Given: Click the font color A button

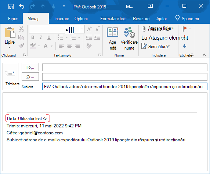Looking at the screenshot, I should tap(46, 46).
